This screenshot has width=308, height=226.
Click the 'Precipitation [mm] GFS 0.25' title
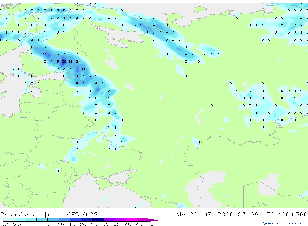tap(49, 215)
